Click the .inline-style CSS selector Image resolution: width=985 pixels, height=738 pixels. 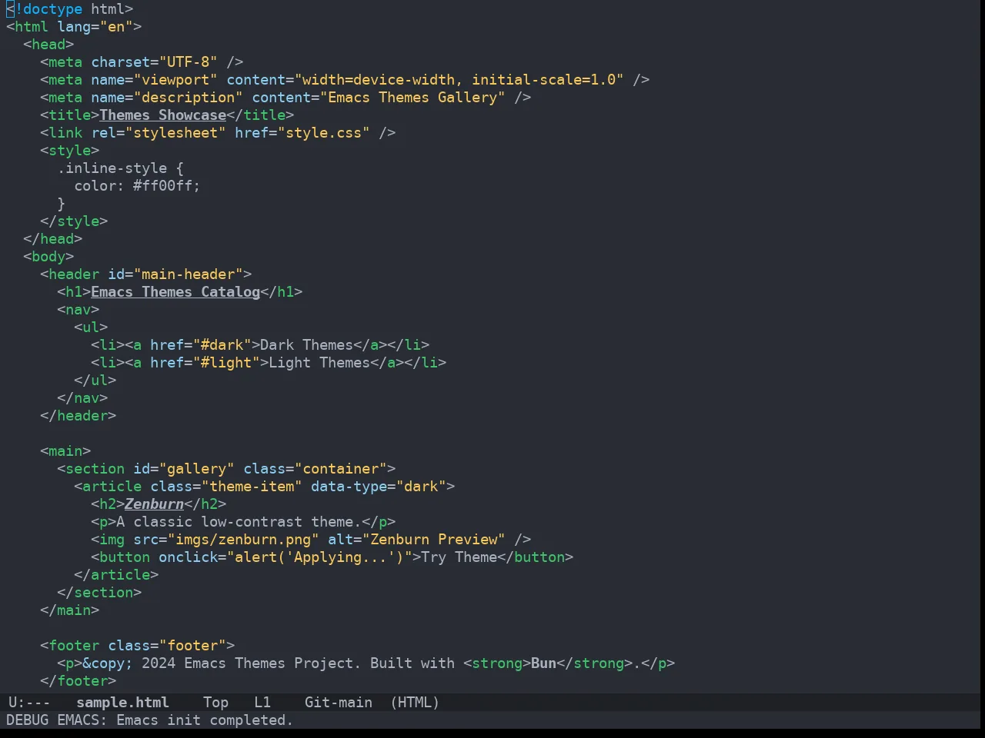pos(112,168)
